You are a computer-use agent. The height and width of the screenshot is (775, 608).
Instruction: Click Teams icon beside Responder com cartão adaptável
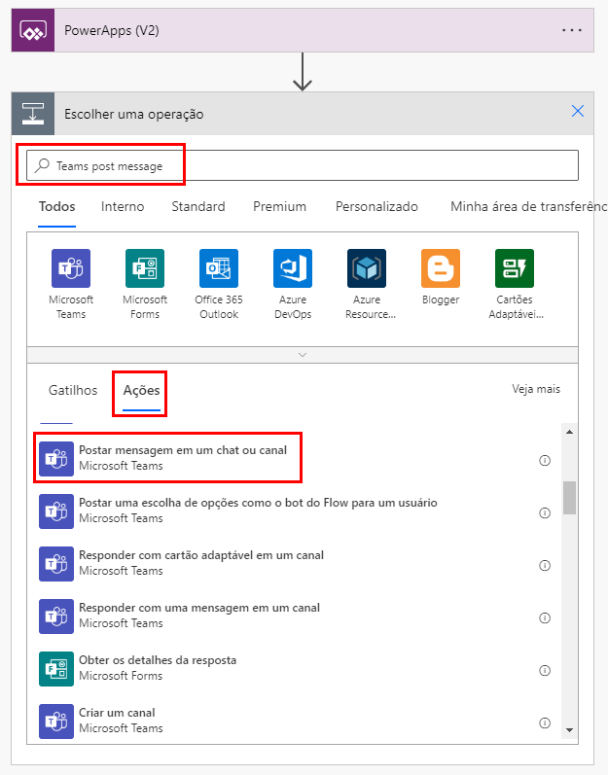[x=56, y=563]
